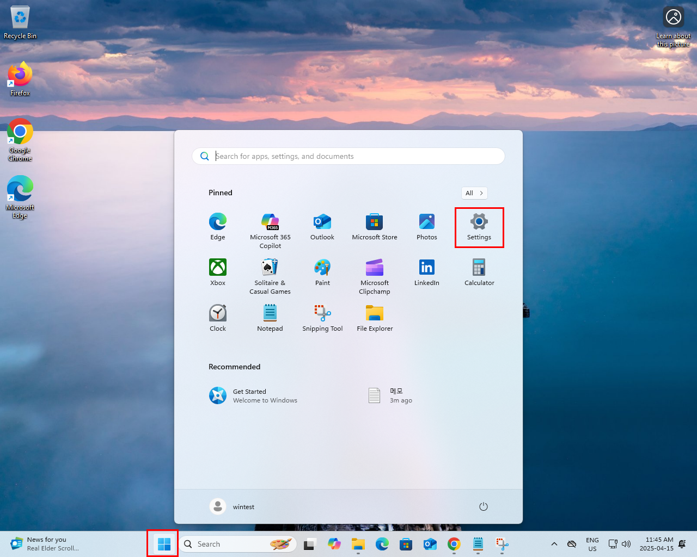
Task: Launch Xbox app
Action: tap(218, 273)
